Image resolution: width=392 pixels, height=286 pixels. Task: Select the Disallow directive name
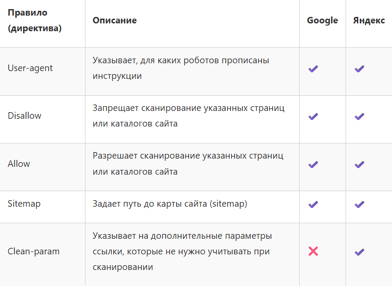(x=25, y=116)
